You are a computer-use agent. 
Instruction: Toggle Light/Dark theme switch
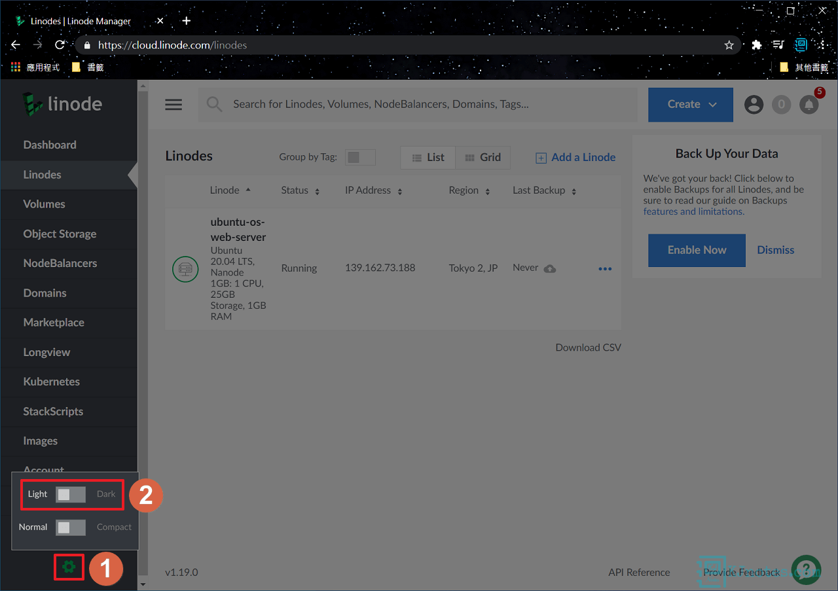tap(71, 494)
